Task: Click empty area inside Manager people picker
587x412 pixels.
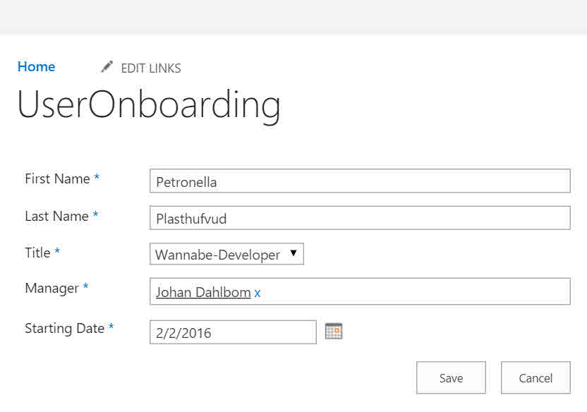Action: click(x=416, y=291)
